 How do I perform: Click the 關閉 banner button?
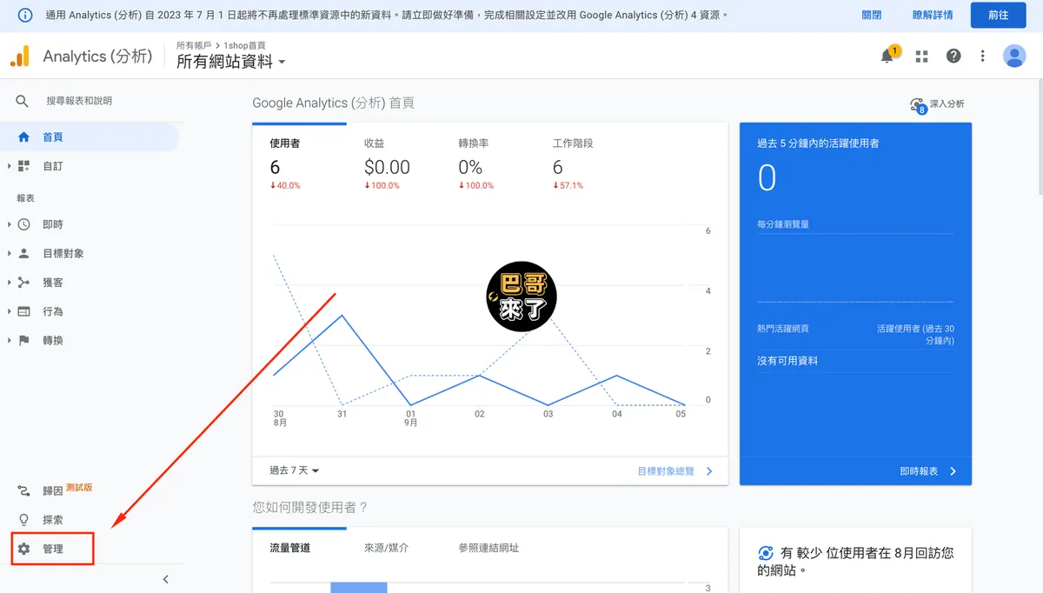pos(872,16)
